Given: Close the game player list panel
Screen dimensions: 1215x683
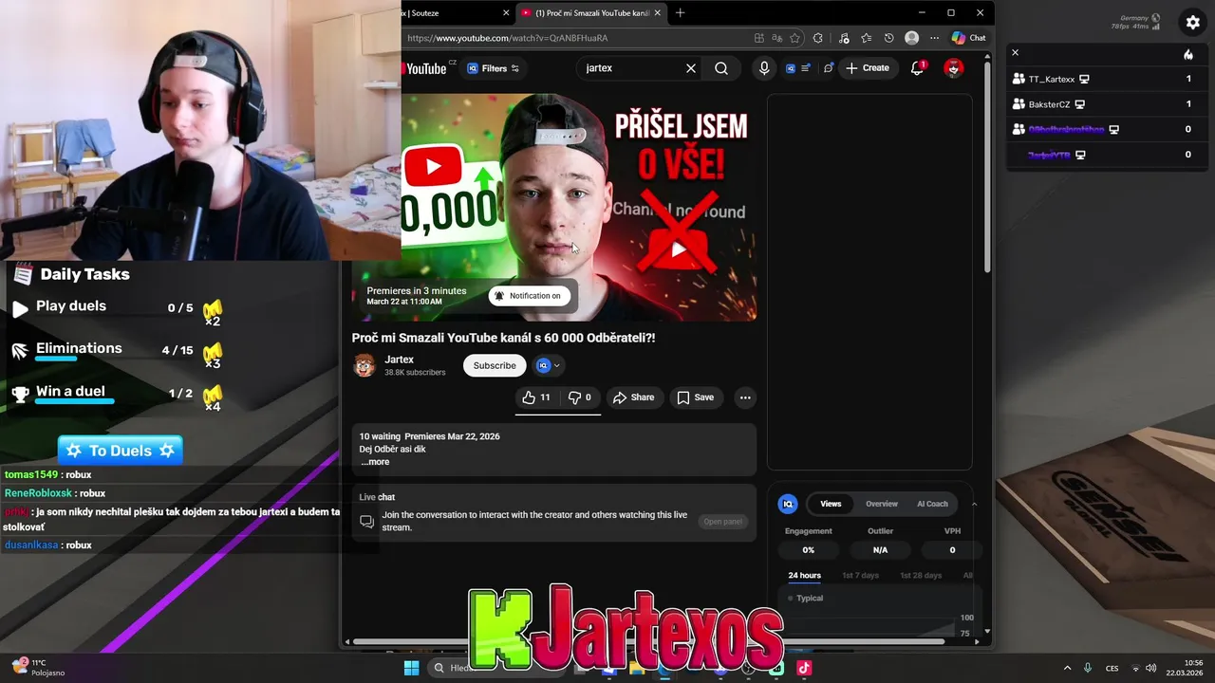Looking at the screenshot, I should tap(1015, 53).
